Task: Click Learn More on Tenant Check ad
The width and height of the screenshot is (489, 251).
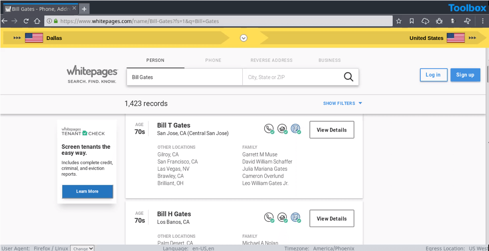Action: coord(87,191)
